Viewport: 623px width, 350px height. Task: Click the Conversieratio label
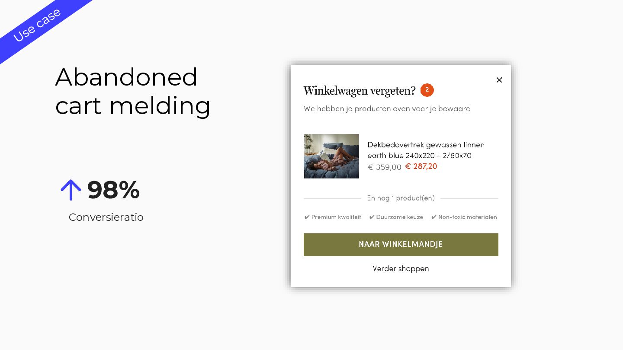pos(106,217)
